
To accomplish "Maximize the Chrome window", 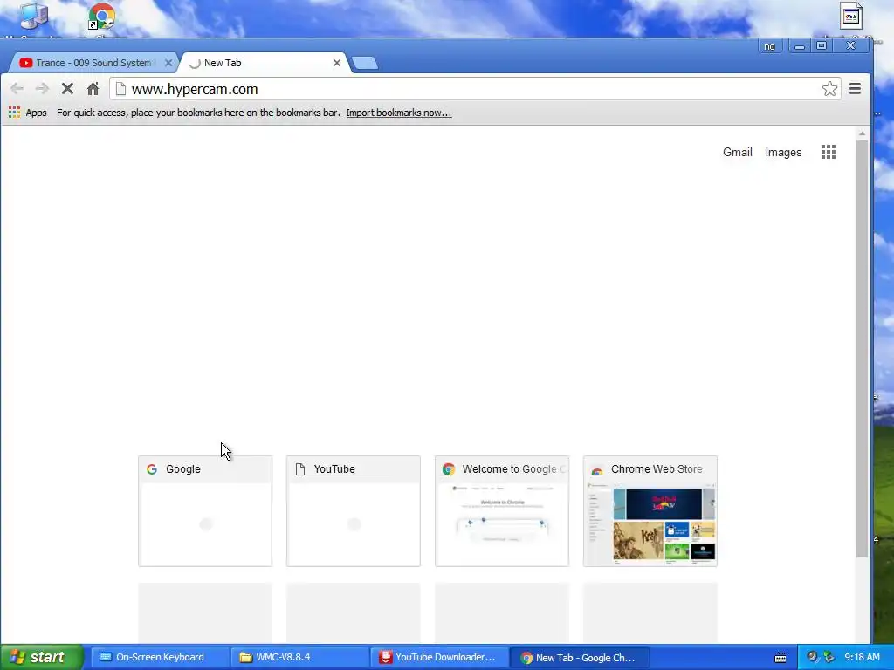I will (x=822, y=45).
